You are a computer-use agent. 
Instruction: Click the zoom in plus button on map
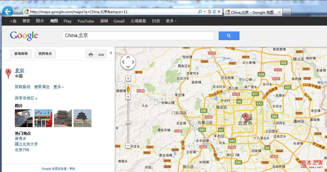(x=128, y=97)
